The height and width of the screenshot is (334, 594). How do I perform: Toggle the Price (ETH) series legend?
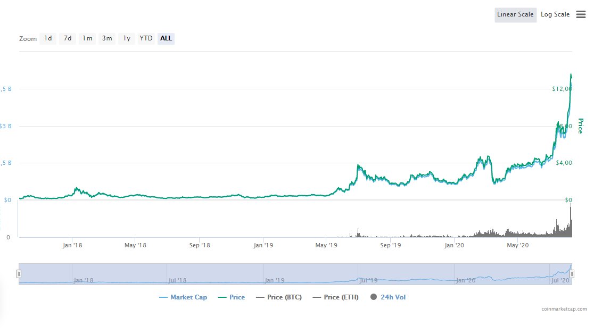click(335, 297)
